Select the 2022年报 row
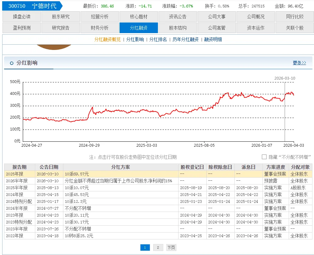Viewport: 314px width, 255px height. [158, 236]
